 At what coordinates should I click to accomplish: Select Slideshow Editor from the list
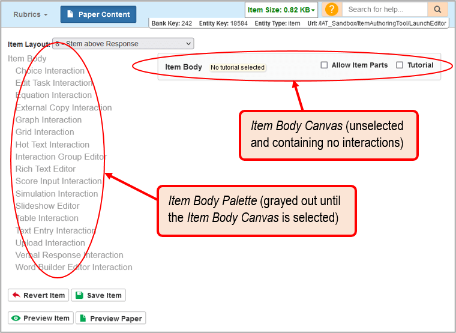[47, 206]
